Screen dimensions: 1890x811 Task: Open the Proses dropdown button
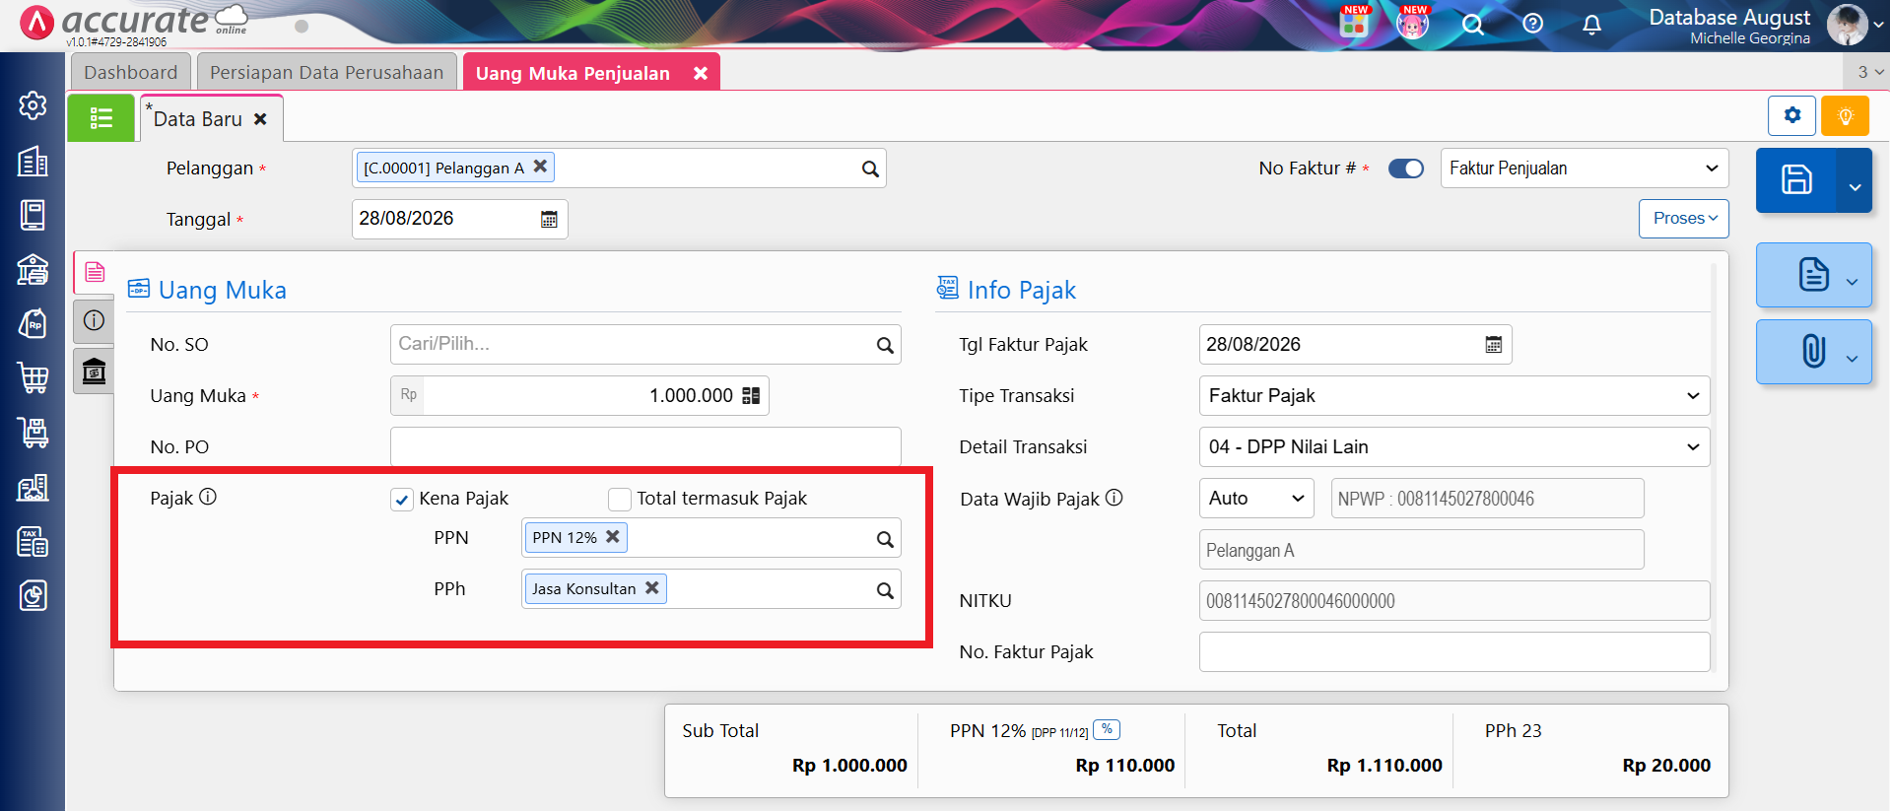pyautogui.click(x=1684, y=219)
